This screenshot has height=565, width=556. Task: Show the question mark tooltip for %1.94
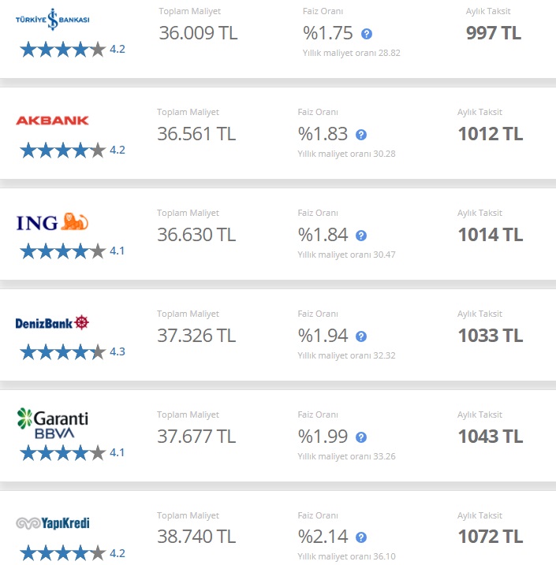point(361,336)
